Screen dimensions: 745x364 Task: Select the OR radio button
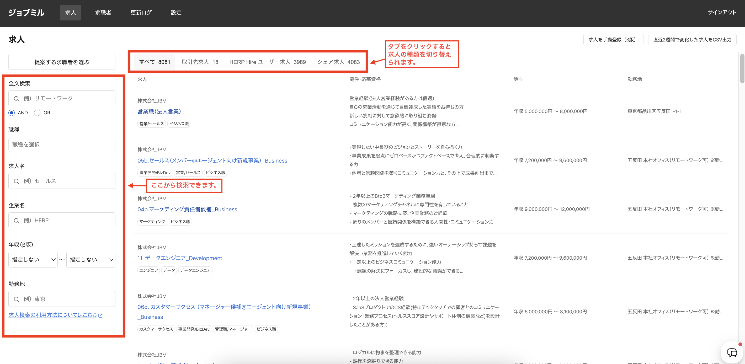click(37, 113)
